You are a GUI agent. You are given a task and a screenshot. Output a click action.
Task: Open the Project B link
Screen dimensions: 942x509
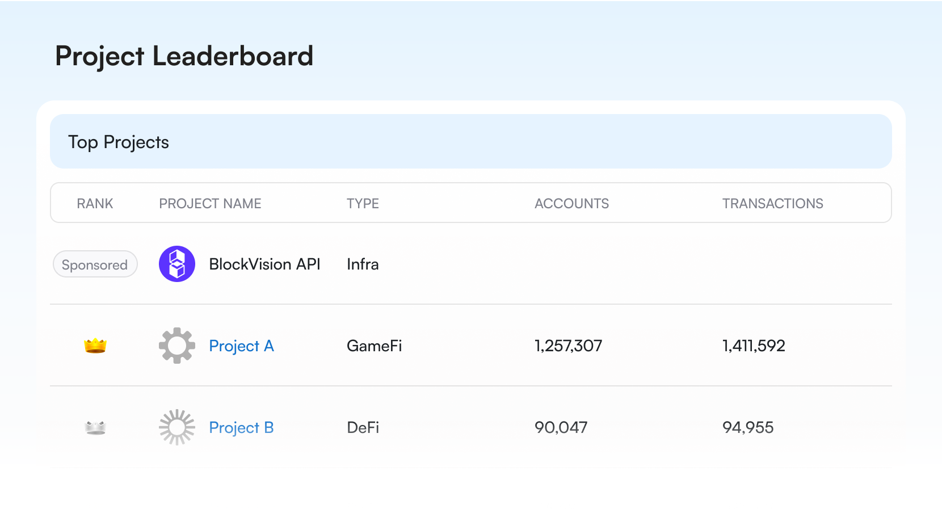click(x=241, y=427)
